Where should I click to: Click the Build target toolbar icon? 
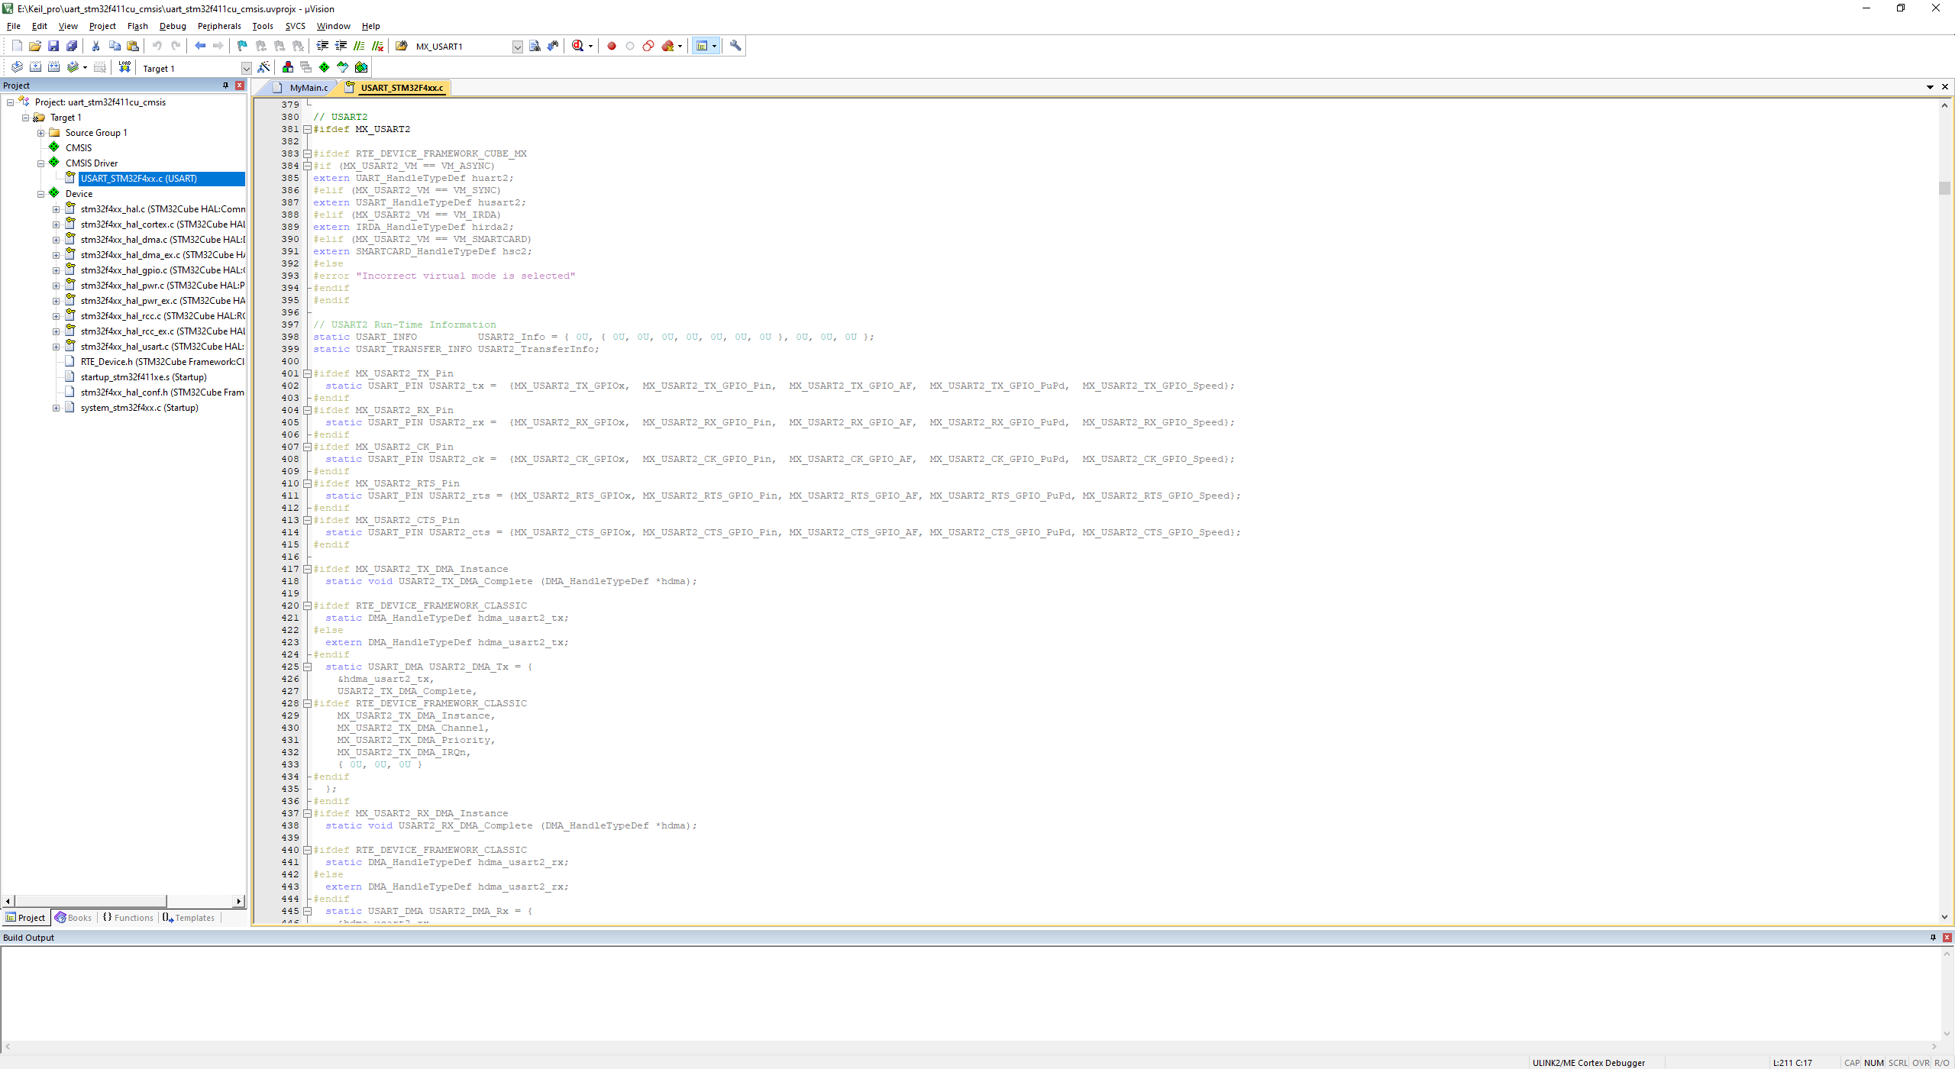(x=35, y=67)
